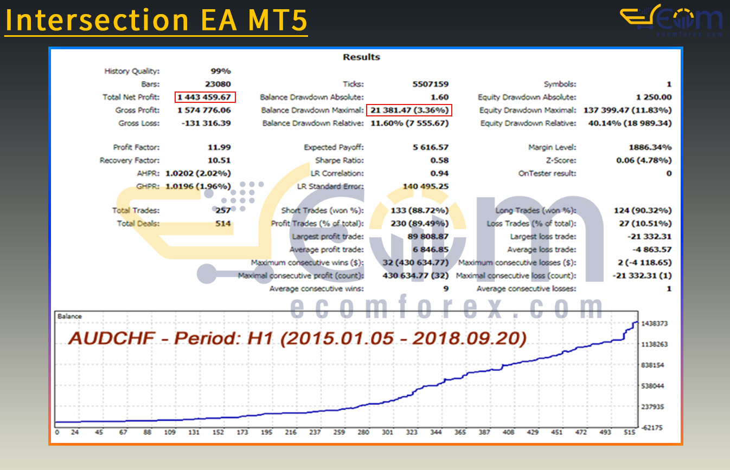Select Largest profit trade value 89 808.87

click(428, 237)
